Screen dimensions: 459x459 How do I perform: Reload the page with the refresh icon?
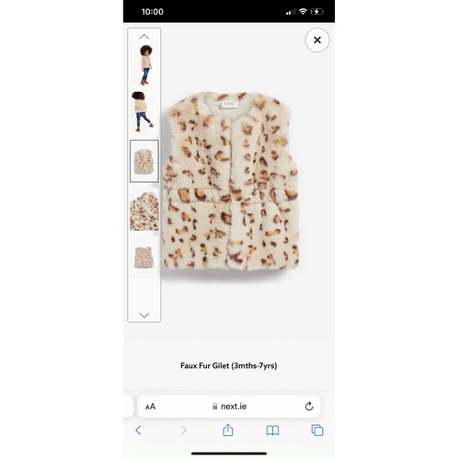click(x=309, y=407)
